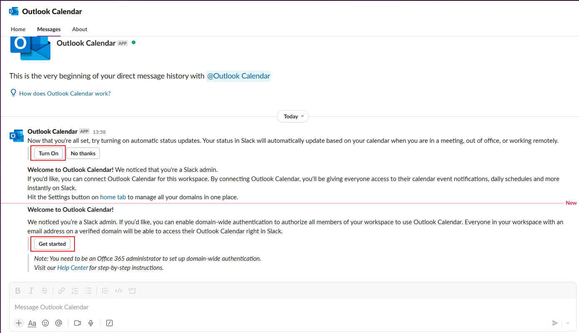Toggle italic formatting in composer
This screenshot has height=333, width=579.
coord(31,291)
